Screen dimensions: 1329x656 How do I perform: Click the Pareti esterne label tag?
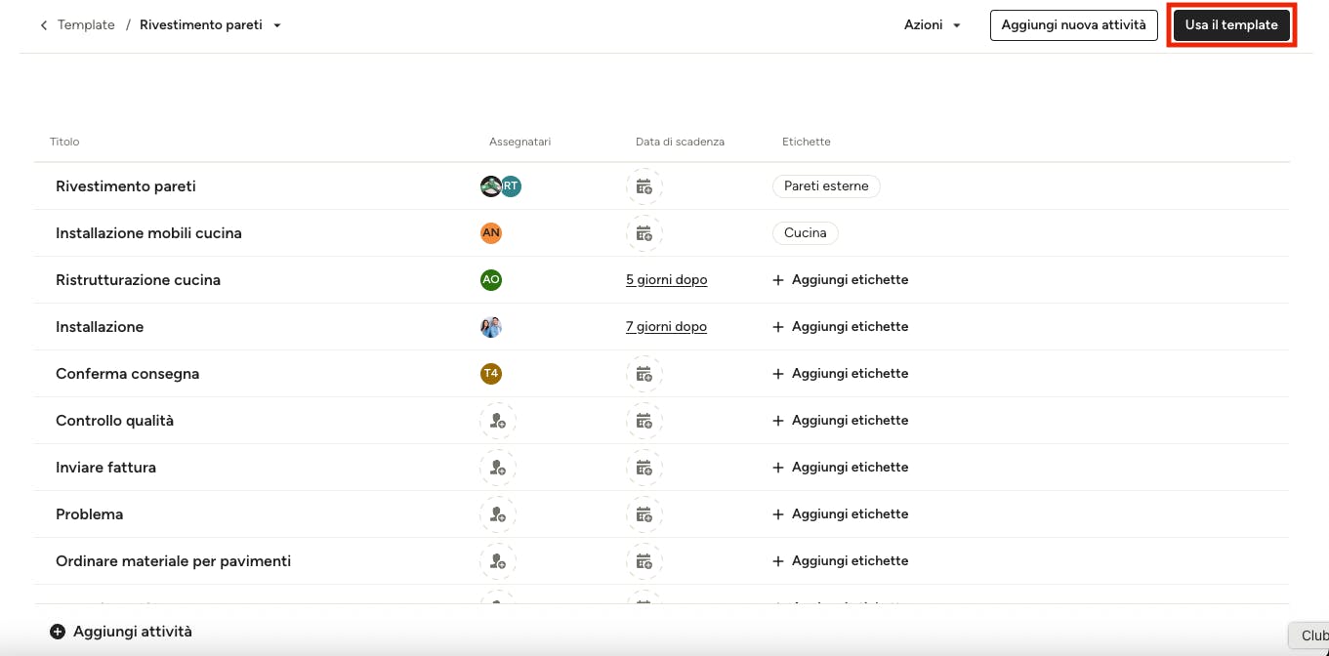826,186
